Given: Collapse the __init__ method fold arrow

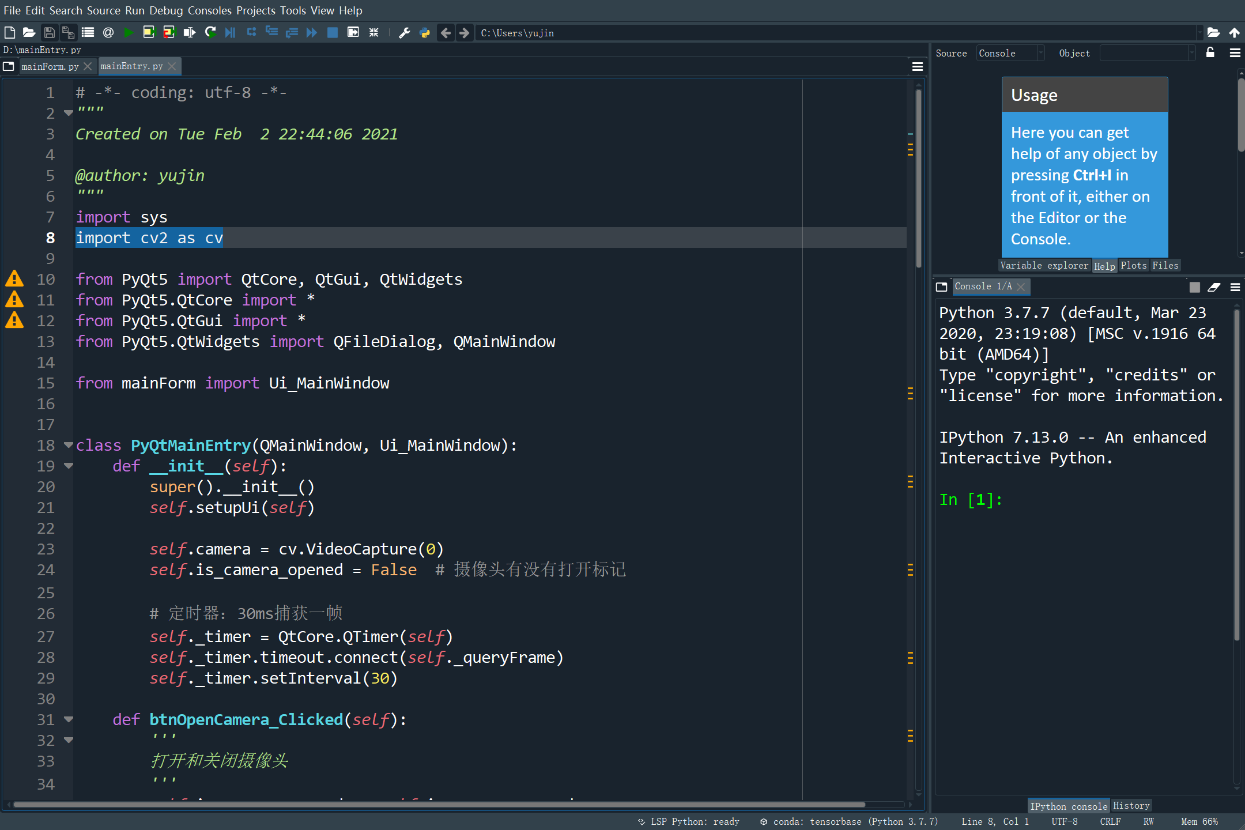Looking at the screenshot, I should [69, 466].
